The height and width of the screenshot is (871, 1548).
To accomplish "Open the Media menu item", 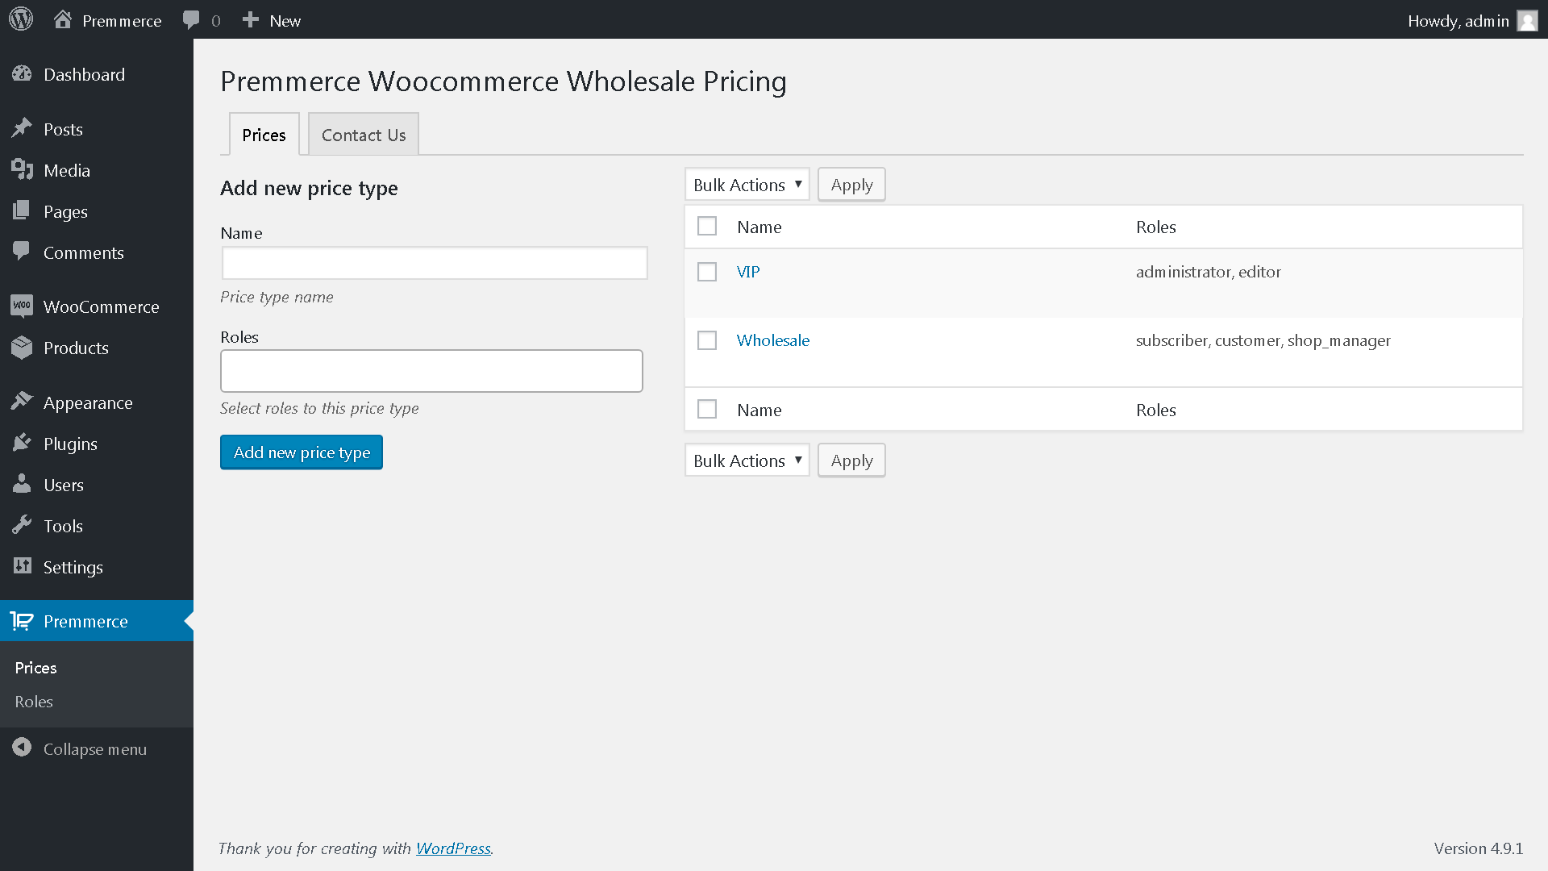I will pyautogui.click(x=97, y=170).
